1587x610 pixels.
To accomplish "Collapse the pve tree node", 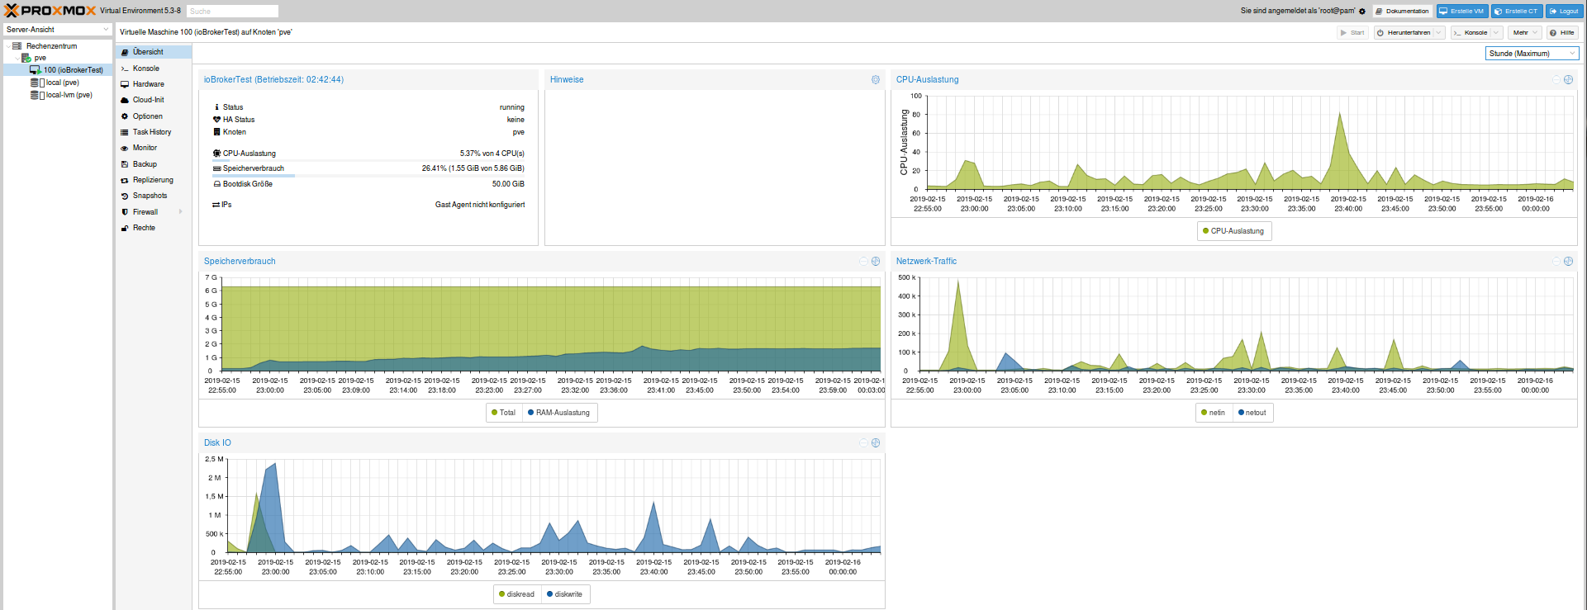I will pos(17,58).
